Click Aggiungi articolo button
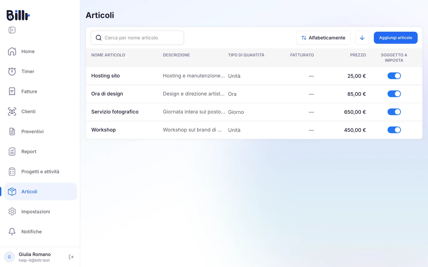This screenshot has height=267, width=428. [396, 38]
